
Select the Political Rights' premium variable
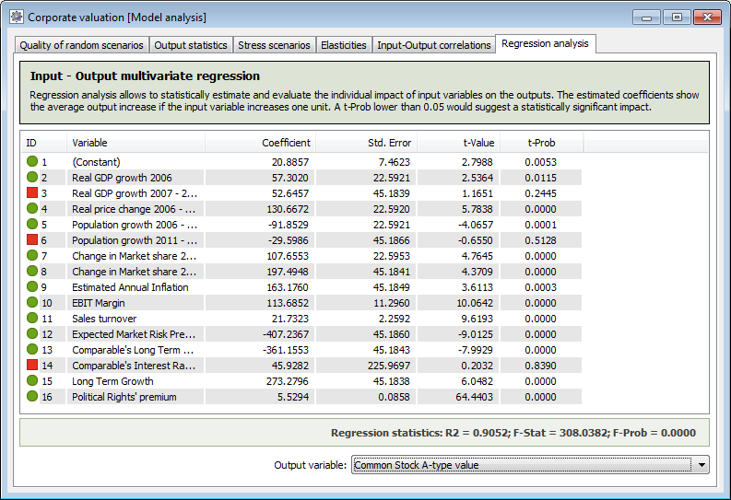point(124,397)
